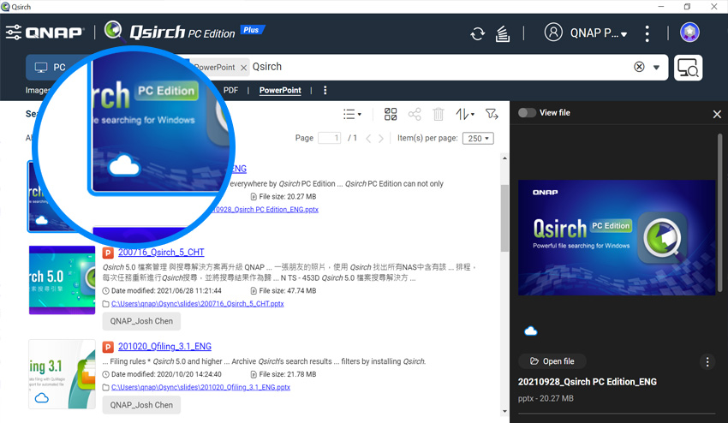Click the multi-select grid icon
Screen dimensions: 728x423
pyautogui.click(x=391, y=114)
